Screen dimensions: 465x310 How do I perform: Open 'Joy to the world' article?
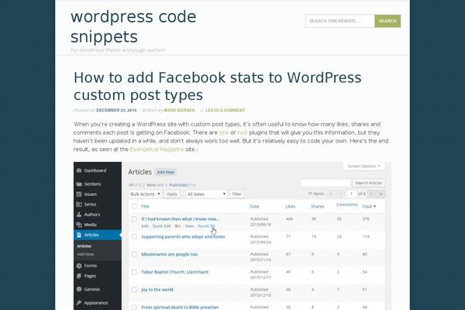point(157,290)
